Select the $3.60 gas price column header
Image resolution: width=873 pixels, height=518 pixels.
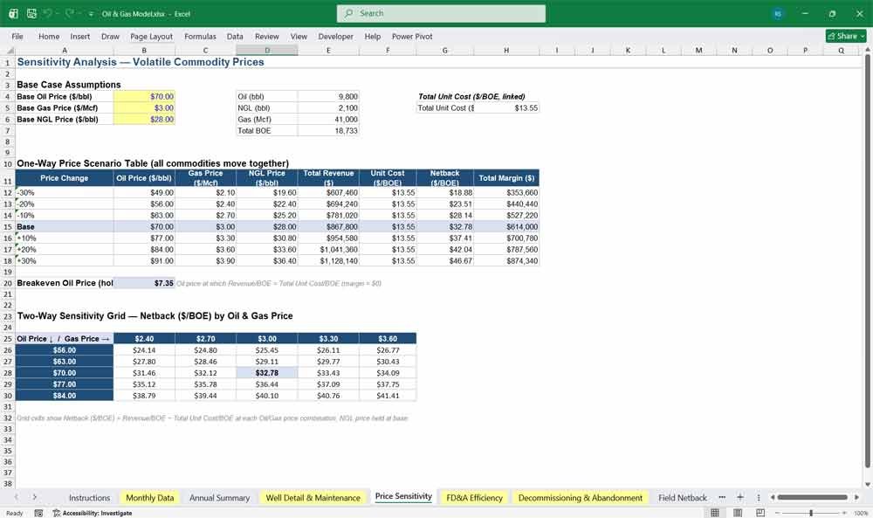click(x=388, y=339)
